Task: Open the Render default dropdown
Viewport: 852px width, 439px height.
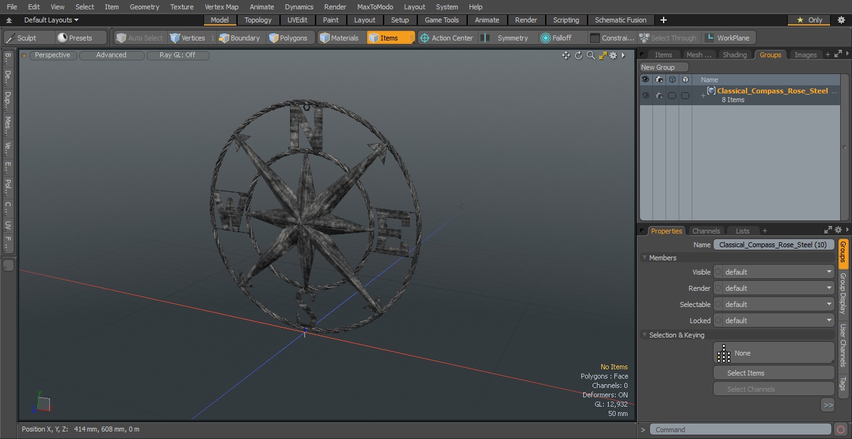Action: pyautogui.click(x=773, y=288)
